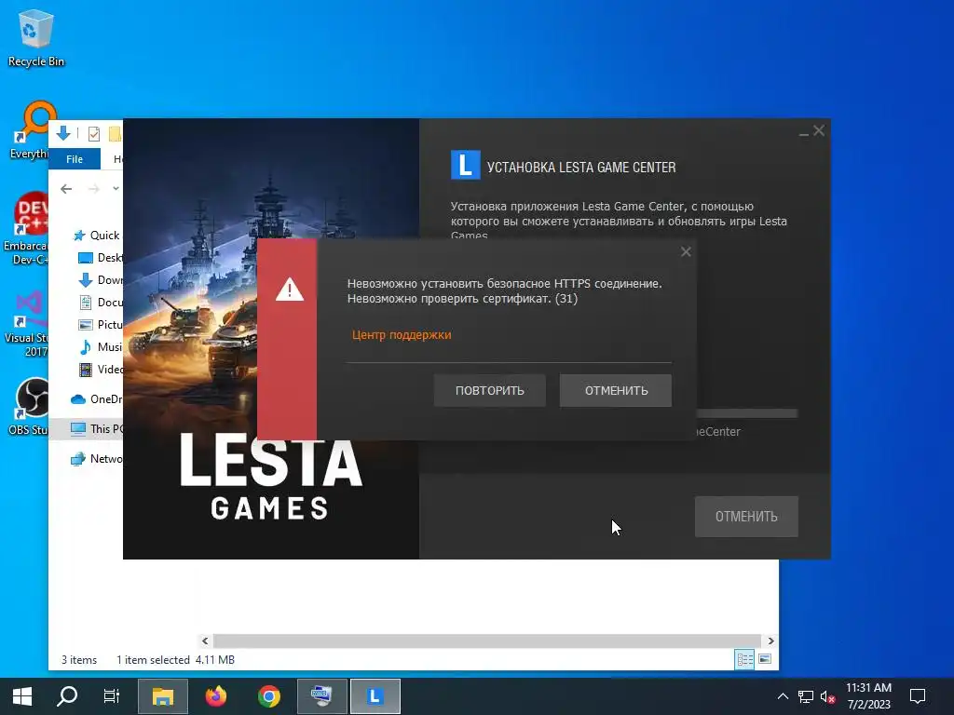Switch to File Explorer on the taskbar

tap(163, 696)
